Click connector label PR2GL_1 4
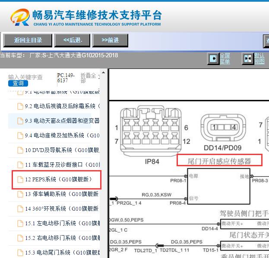 pos(129,203)
